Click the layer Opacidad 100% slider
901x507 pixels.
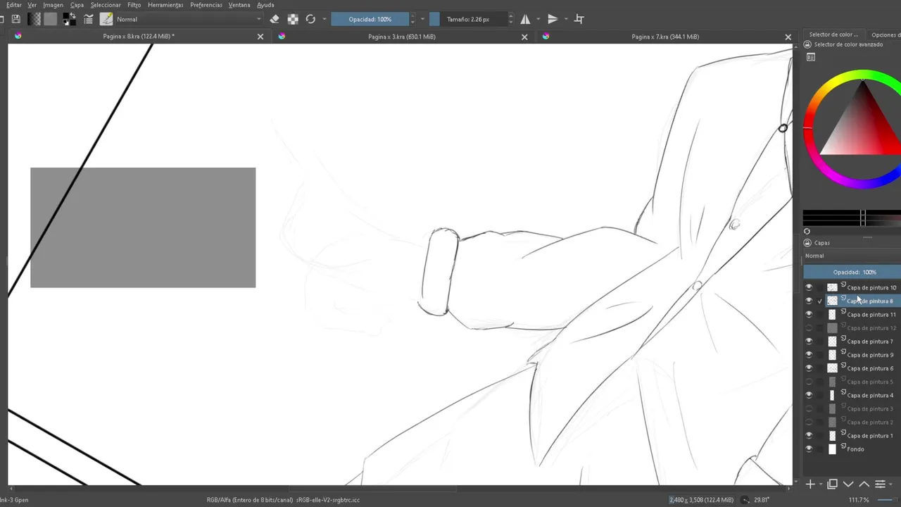pos(852,272)
